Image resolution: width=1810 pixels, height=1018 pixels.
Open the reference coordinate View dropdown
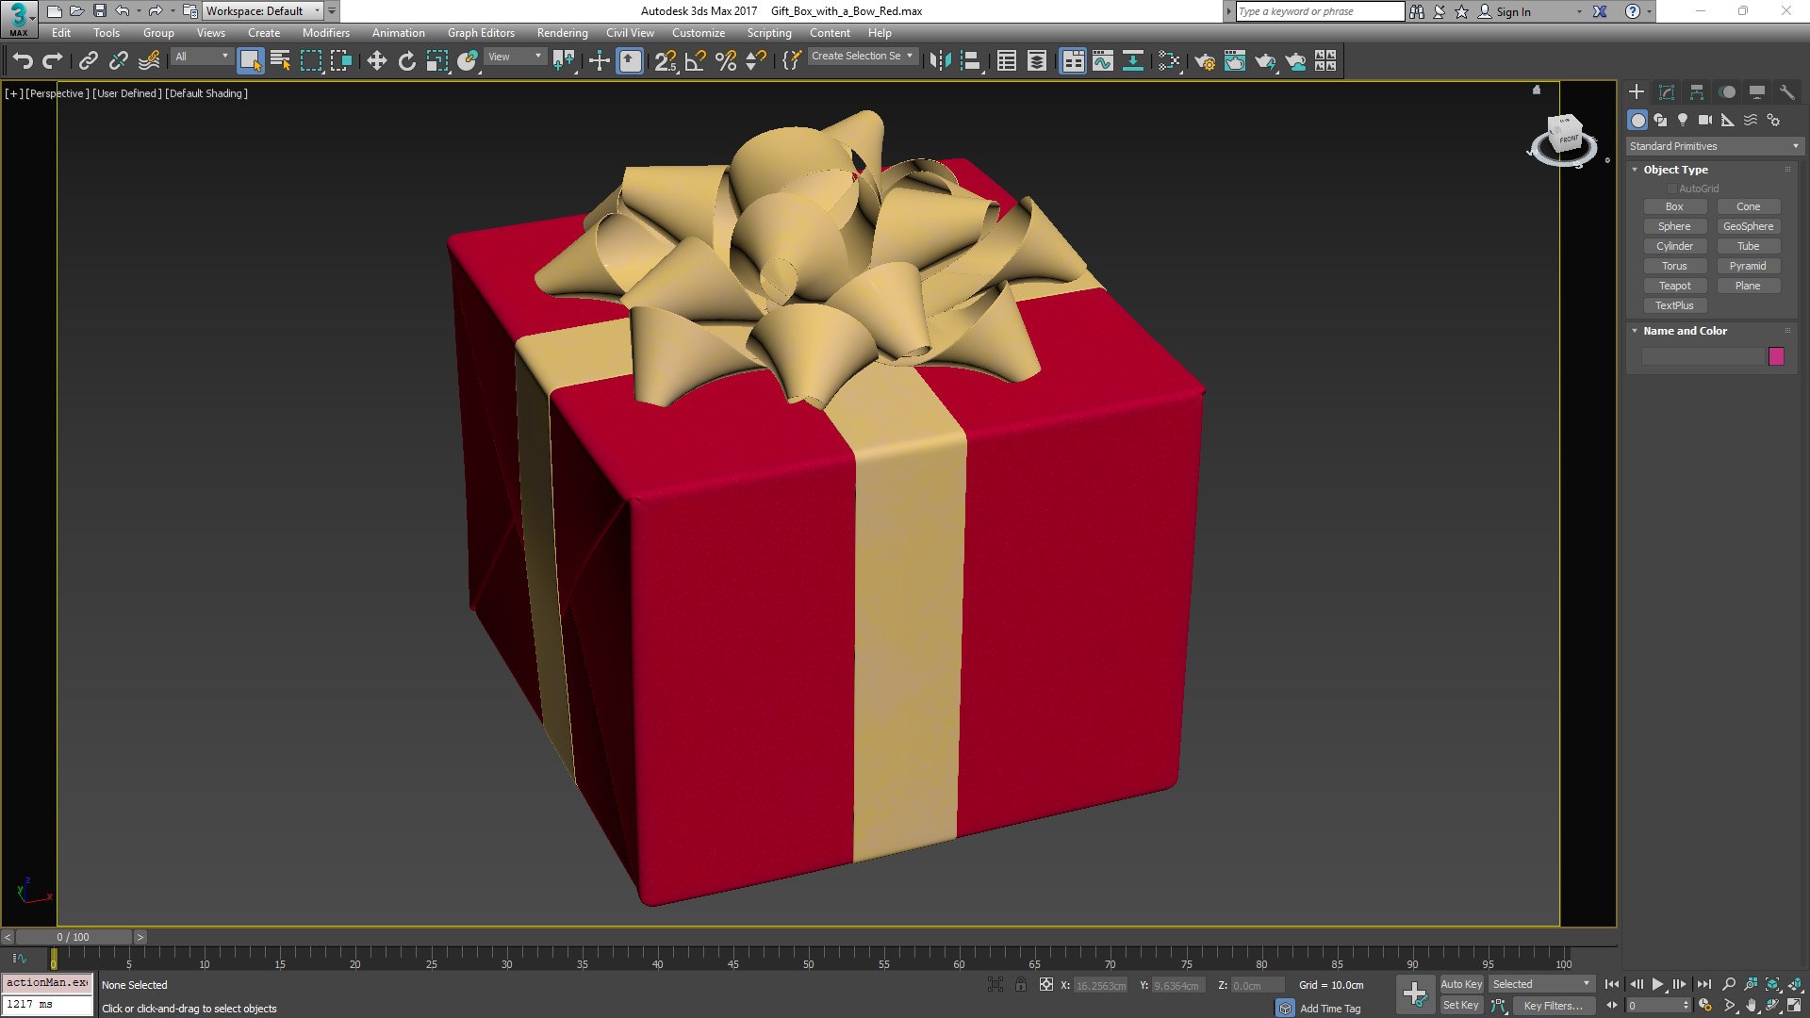516,57
